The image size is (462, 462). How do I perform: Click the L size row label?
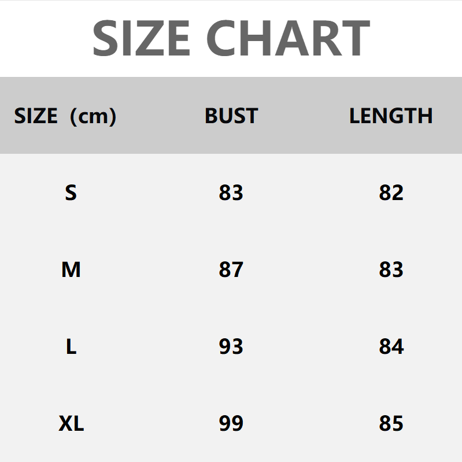pyautogui.click(x=71, y=347)
